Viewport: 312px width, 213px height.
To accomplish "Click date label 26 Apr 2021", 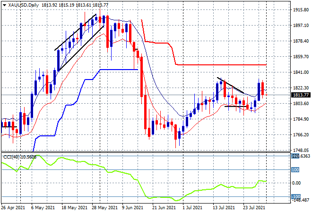I will (13, 208).
